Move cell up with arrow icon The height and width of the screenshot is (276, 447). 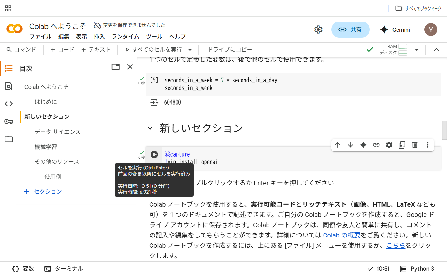click(338, 145)
